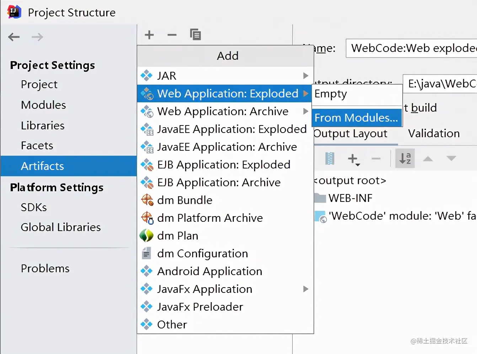Open Global Libraries settings
This screenshot has width=477, height=354.
[61, 227]
